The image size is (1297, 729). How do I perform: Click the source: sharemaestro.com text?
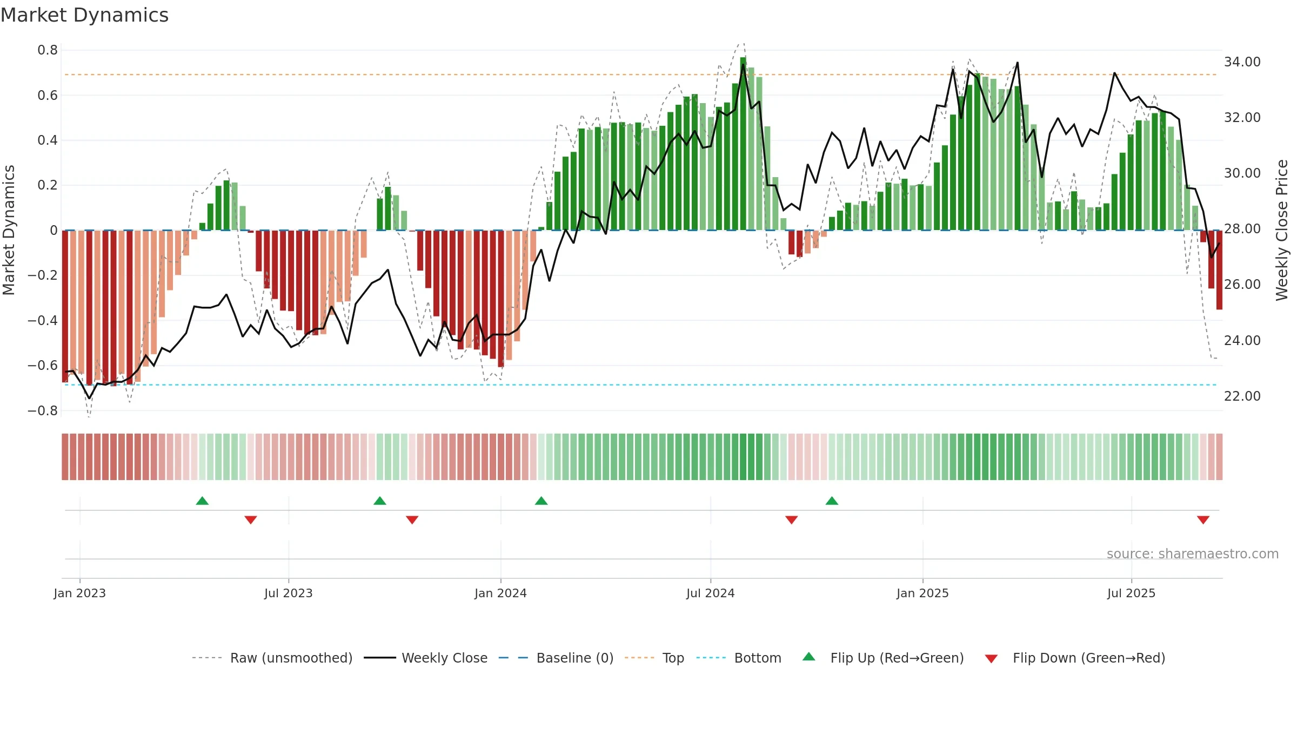[x=1193, y=553]
